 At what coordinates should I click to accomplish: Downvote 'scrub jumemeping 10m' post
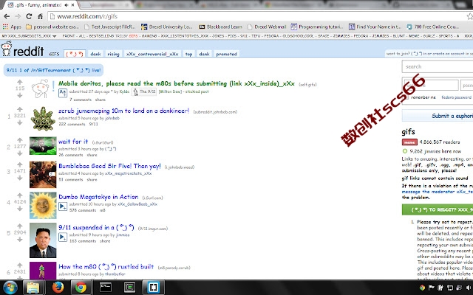(x=20, y=122)
